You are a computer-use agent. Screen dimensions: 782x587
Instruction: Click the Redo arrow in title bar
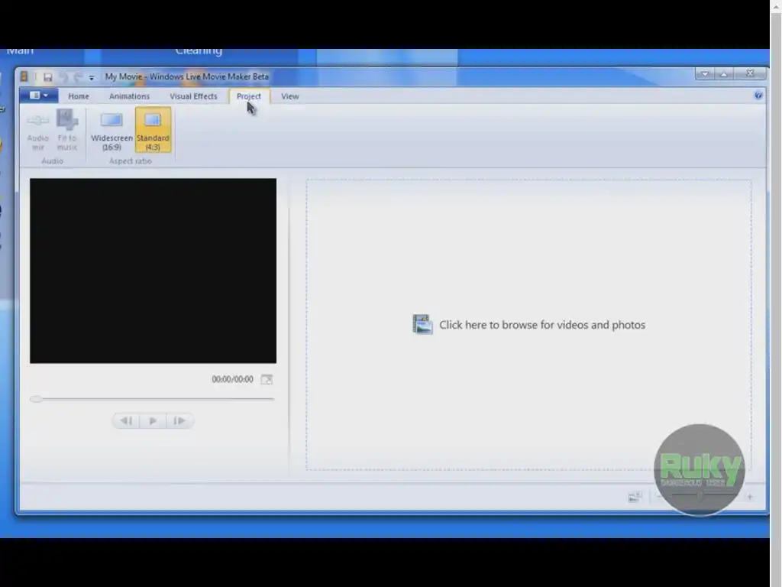[78, 77]
